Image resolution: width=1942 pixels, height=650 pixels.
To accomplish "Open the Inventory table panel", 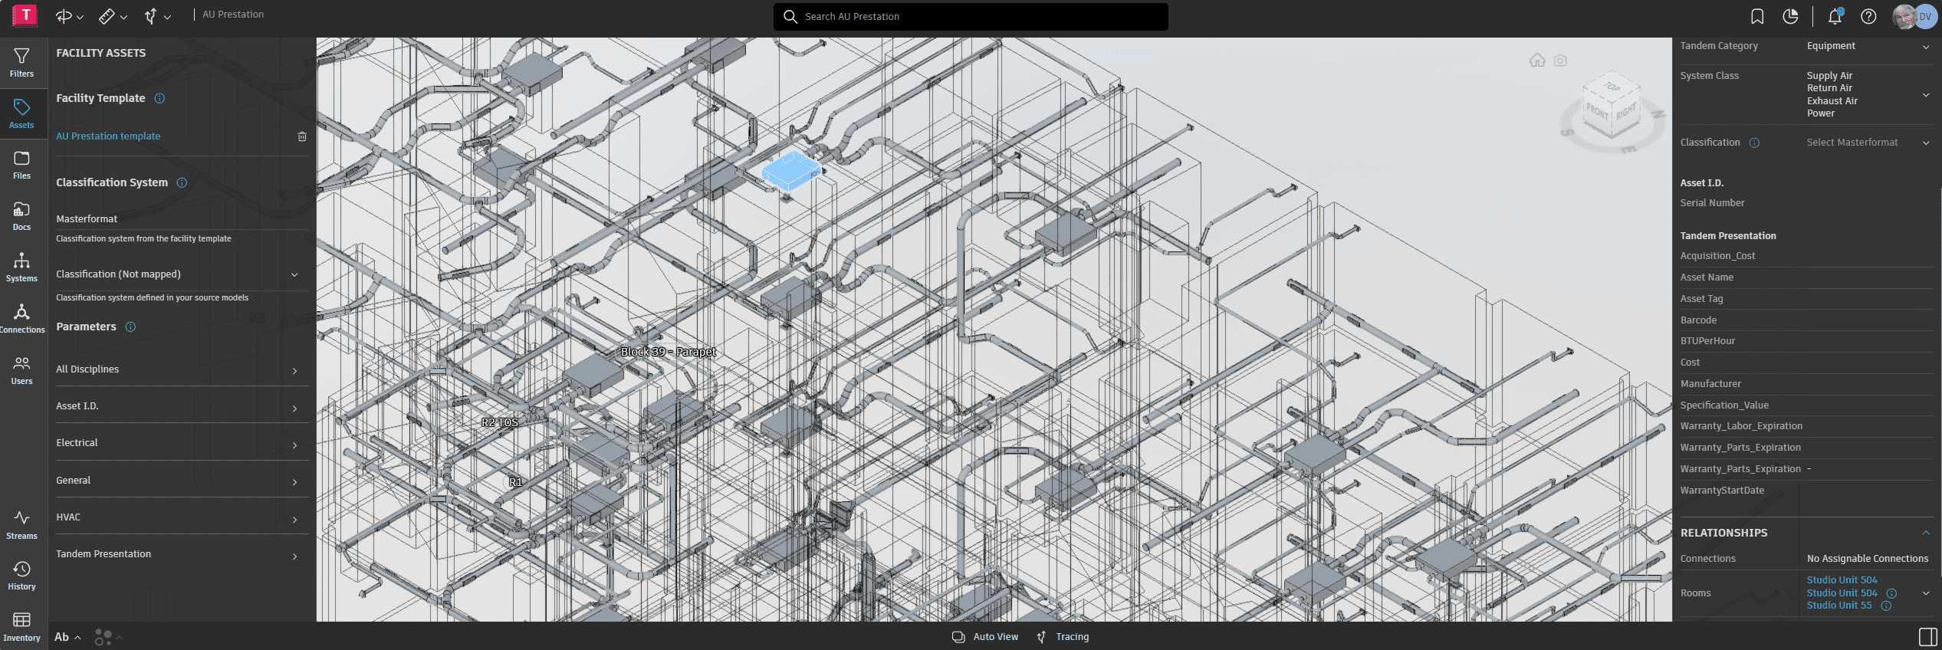I will pos(21,626).
